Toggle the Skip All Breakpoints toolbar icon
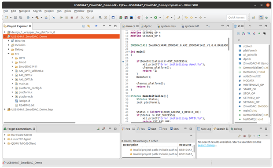The height and width of the screenshot is (168, 273). 54,18
